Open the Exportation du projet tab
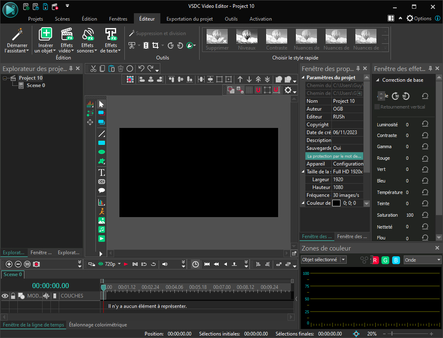Image resolution: width=443 pixels, height=338 pixels. tap(190, 19)
